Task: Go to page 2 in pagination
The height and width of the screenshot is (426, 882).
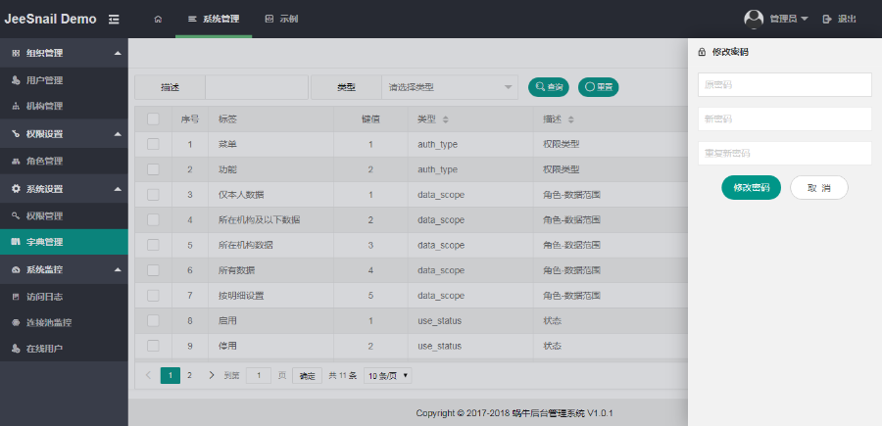Action: tap(189, 375)
